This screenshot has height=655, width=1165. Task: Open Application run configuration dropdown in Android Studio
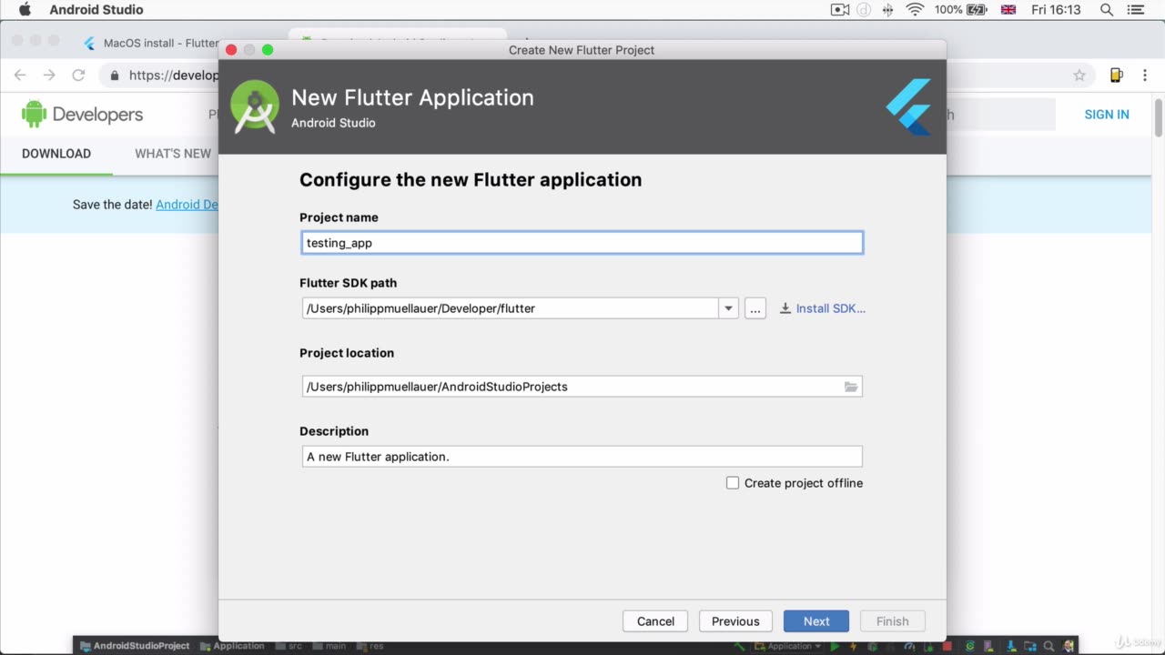(788, 646)
